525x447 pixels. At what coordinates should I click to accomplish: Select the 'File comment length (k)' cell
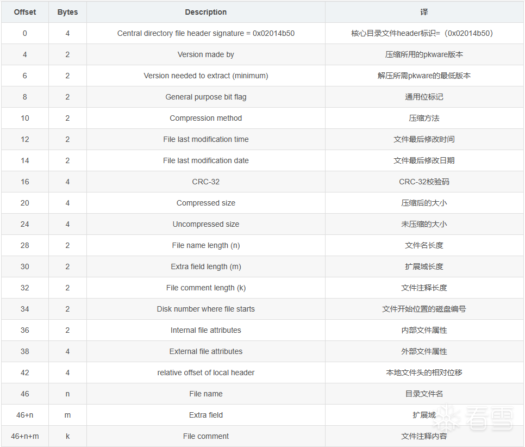pos(206,288)
